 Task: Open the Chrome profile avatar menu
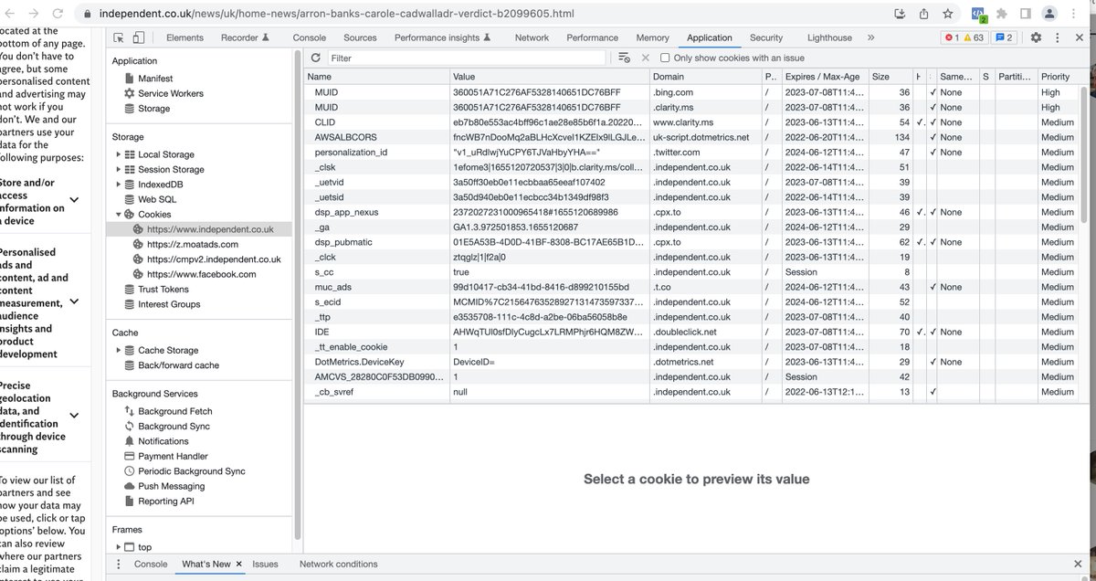coord(1049,13)
